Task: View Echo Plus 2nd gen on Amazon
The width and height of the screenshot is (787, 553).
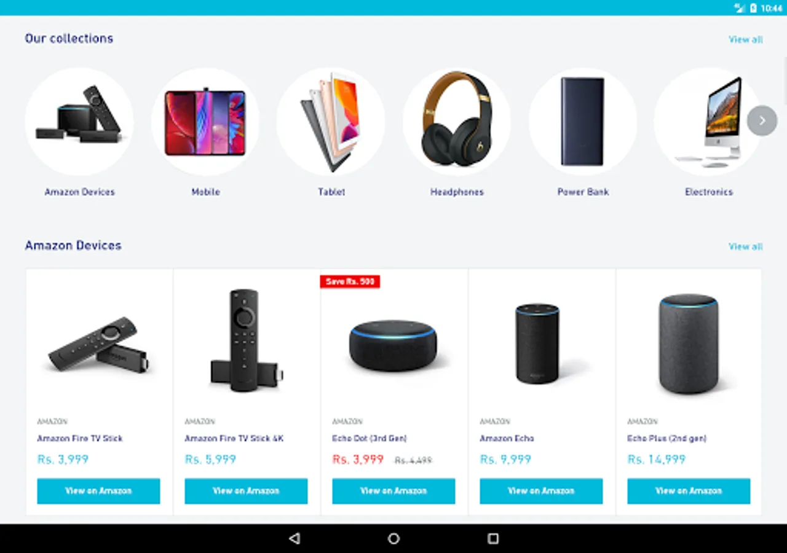Action: pos(689,491)
